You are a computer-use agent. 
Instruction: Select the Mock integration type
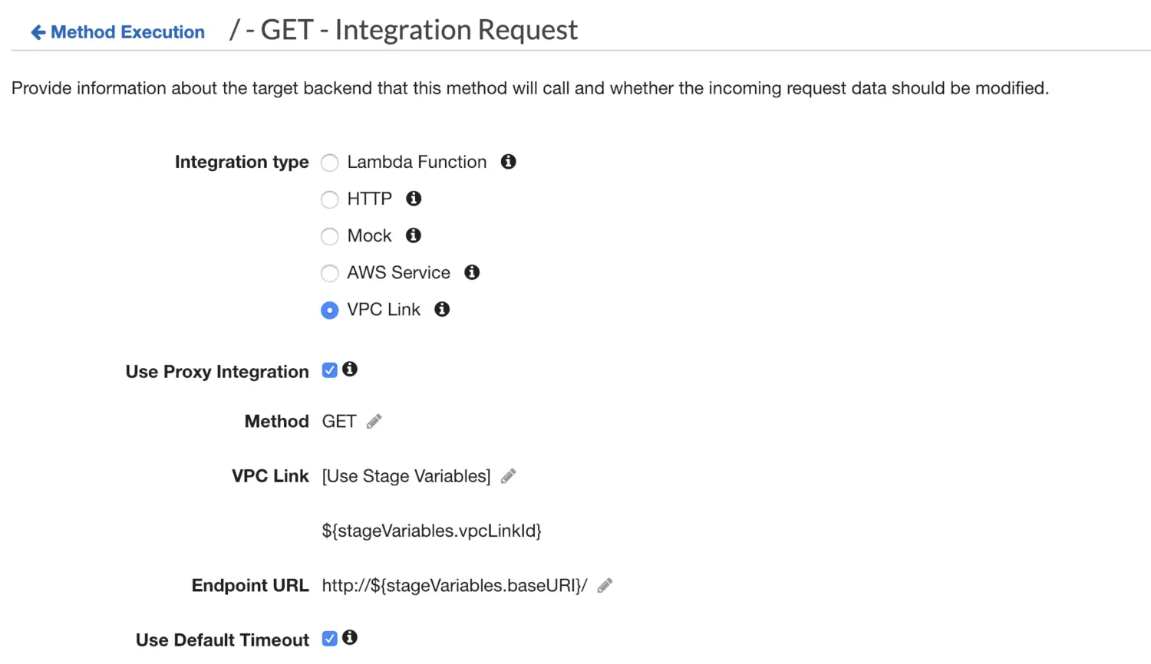coord(329,236)
